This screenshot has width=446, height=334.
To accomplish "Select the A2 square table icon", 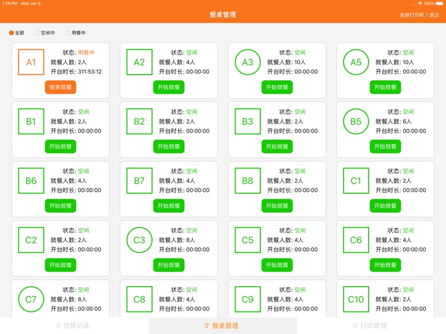I will tap(139, 62).
